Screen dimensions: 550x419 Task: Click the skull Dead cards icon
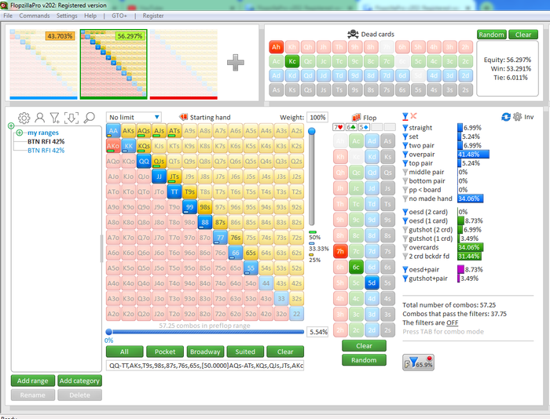[x=353, y=34]
